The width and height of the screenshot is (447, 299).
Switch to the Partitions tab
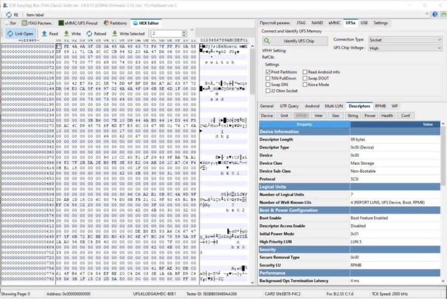tap(115, 23)
